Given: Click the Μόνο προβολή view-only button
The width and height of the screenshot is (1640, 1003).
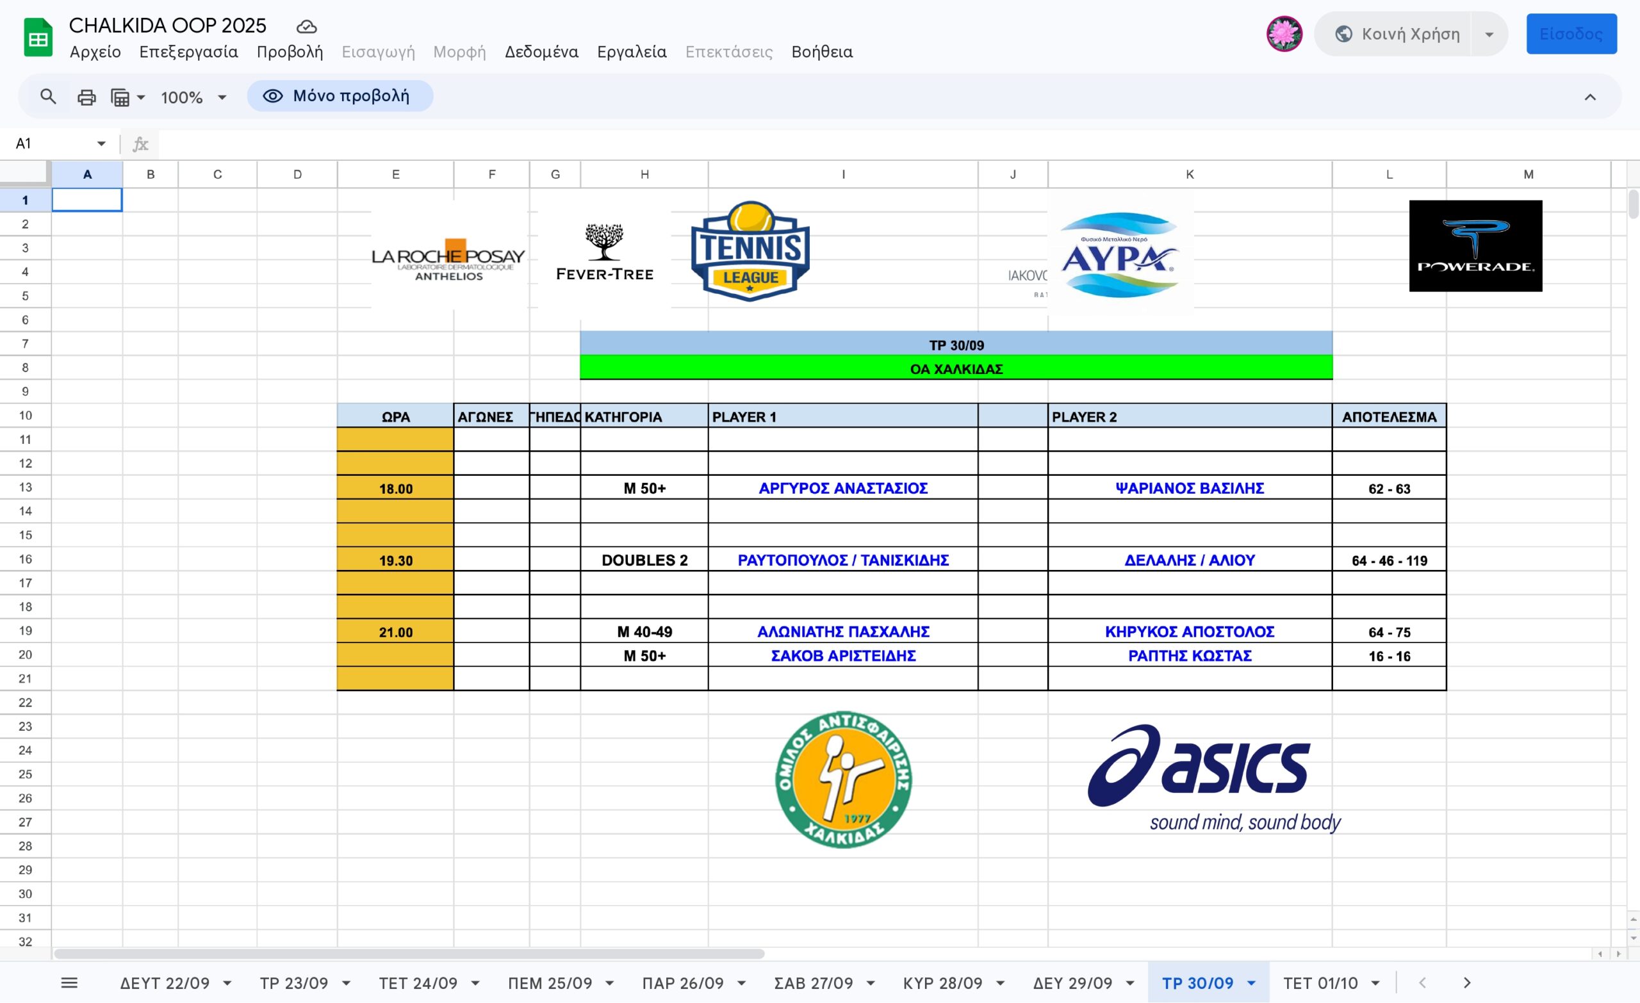Looking at the screenshot, I should [340, 96].
